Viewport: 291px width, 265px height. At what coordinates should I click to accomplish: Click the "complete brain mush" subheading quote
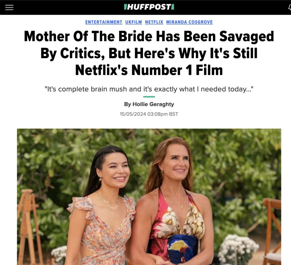pyautogui.click(x=149, y=89)
